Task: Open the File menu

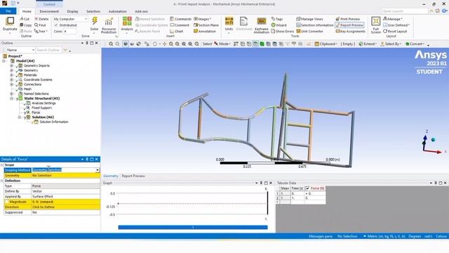Action: 8,11
